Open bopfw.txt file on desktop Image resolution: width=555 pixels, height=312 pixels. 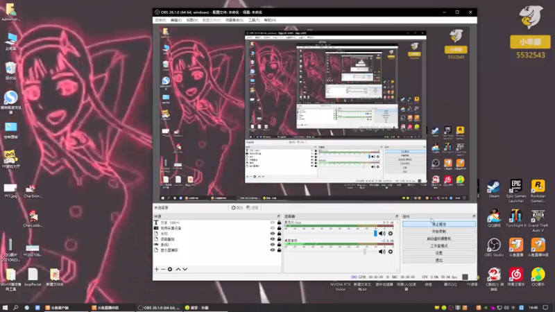tap(33, 277)
